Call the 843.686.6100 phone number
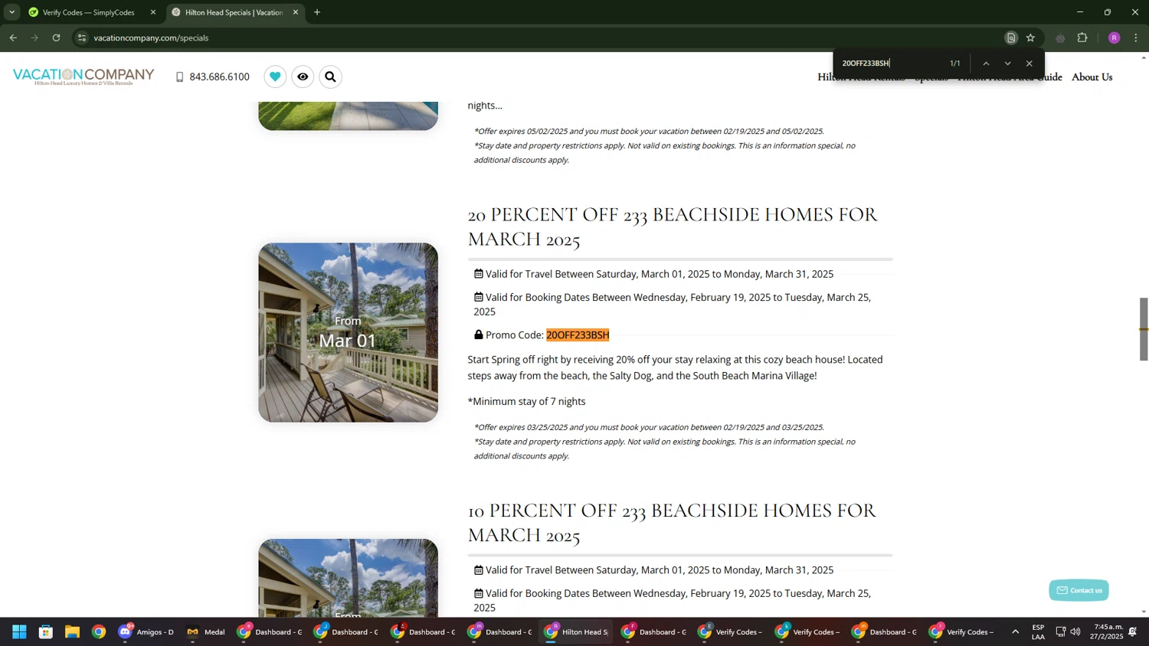Image resolution: width=1149 pixels, height=646 pixels. pyautogui.click(x=213, y=77)
